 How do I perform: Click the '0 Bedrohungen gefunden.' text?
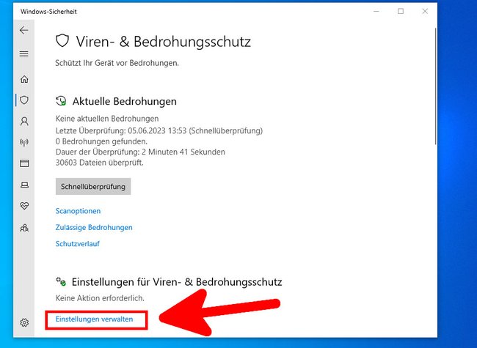pos(101,141)
